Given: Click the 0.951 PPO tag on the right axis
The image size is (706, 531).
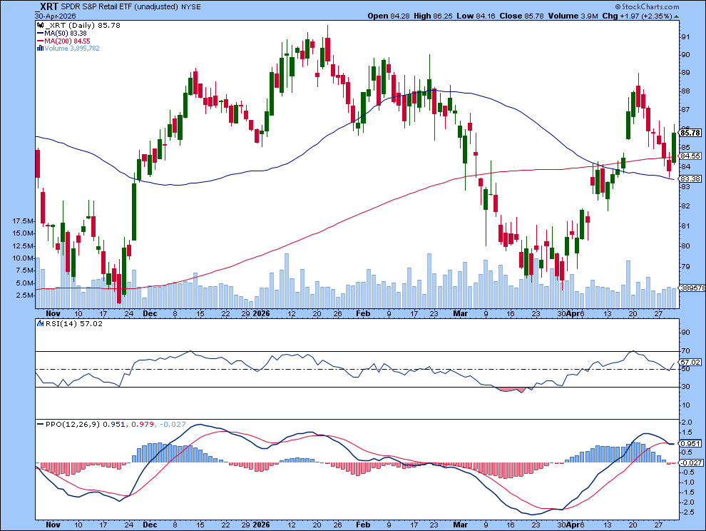Looking at the screenshot, I should click(690, 443).
